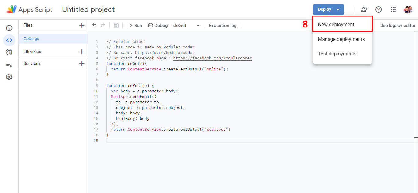Click the save project disk icon
The width and height of the screenshot is (418, 193).
pos(116,25)
